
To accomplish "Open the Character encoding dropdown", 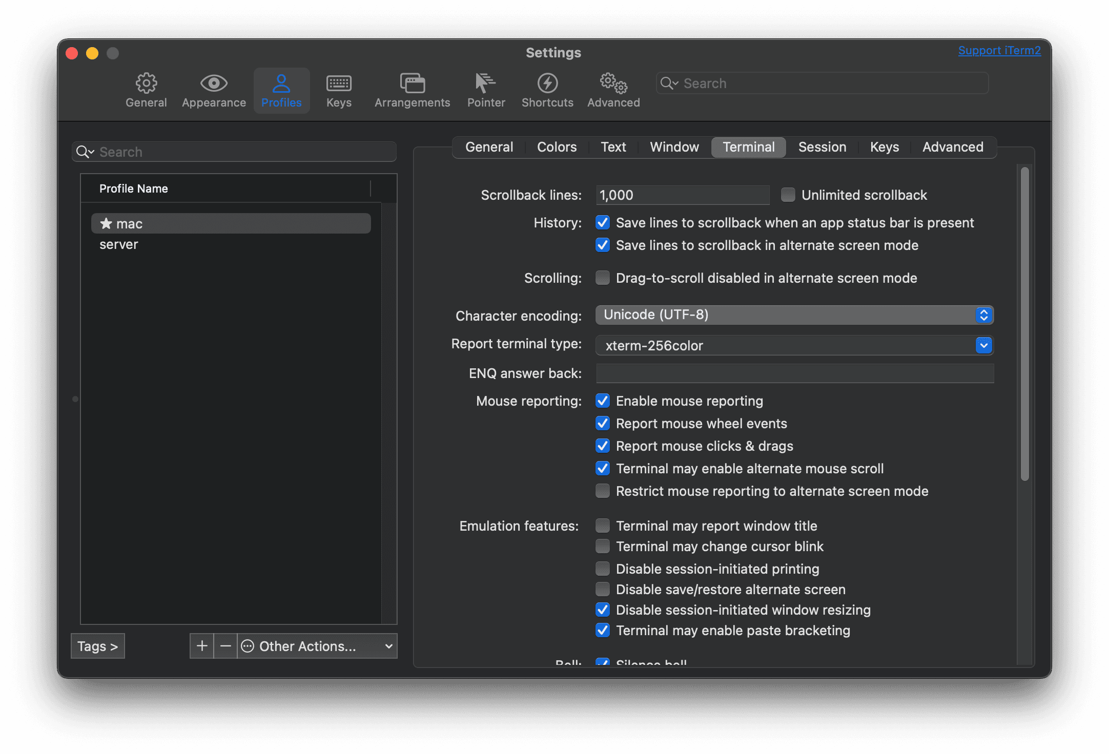I will (794, 315).
